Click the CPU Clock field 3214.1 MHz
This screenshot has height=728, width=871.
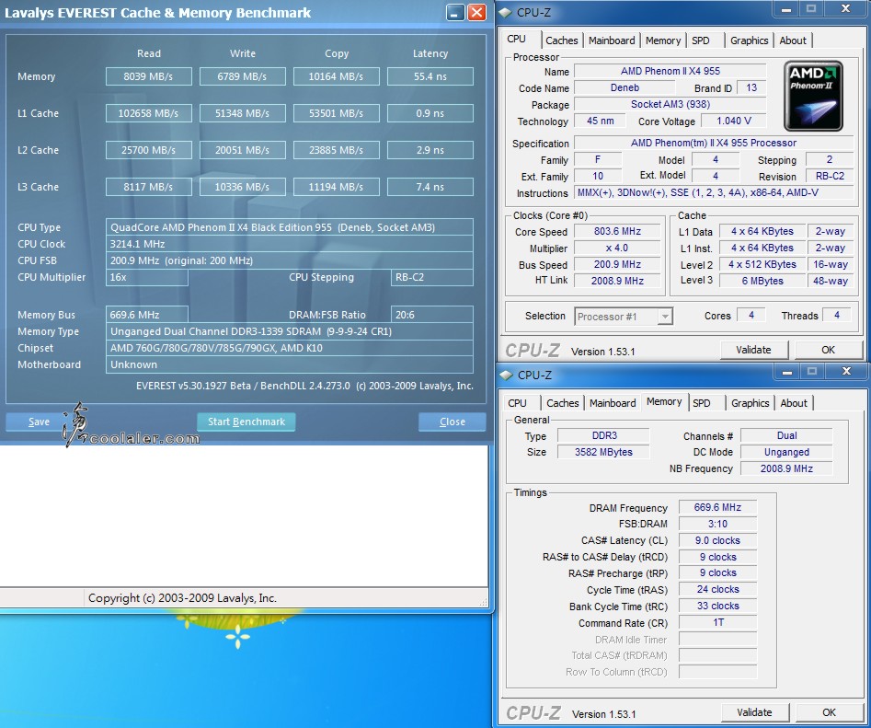290,244
